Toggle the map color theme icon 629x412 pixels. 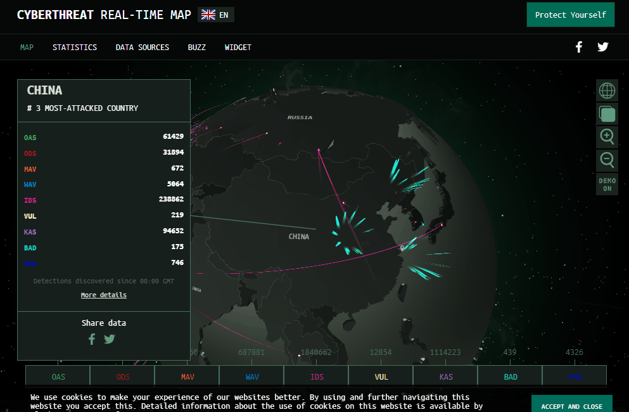pyautogui.click(x=607, y=114)
